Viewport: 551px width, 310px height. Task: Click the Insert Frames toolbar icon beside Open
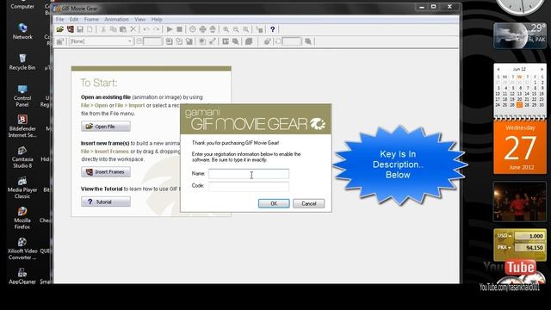tap(71, 29)
